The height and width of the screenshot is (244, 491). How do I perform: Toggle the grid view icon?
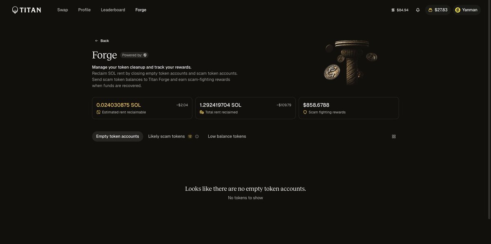tap(394, 136)
